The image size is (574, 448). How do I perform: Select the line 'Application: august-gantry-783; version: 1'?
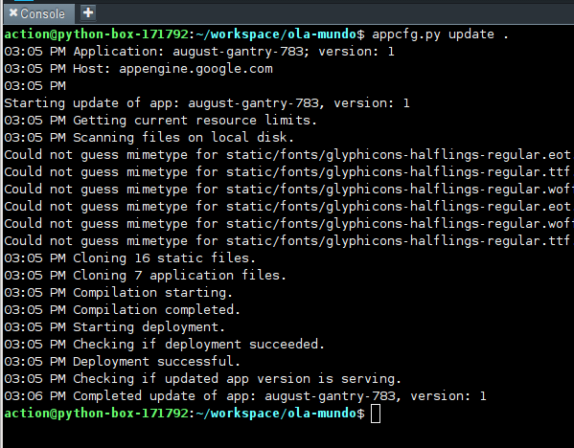point(199,52)
